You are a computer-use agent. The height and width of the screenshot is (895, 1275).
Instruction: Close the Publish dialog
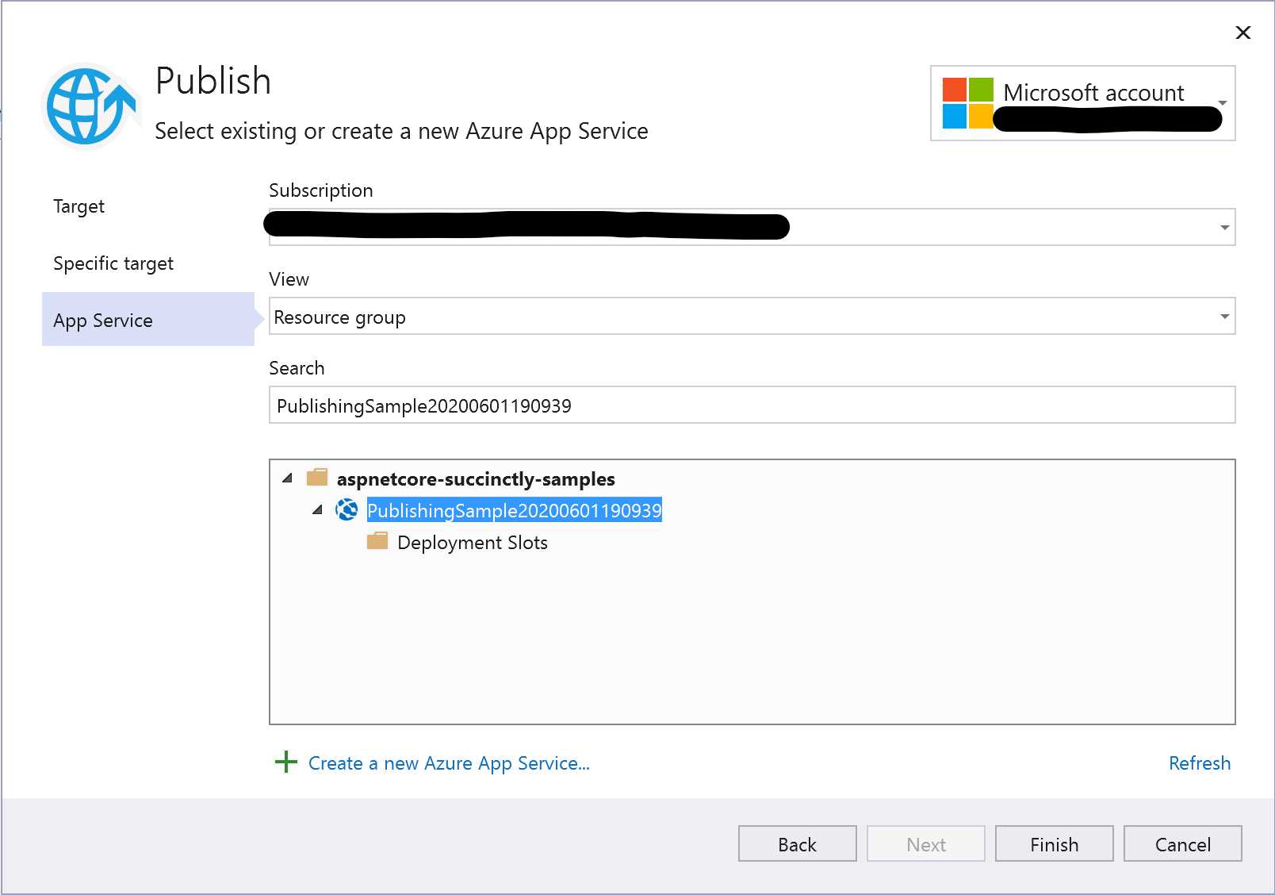1243,33
